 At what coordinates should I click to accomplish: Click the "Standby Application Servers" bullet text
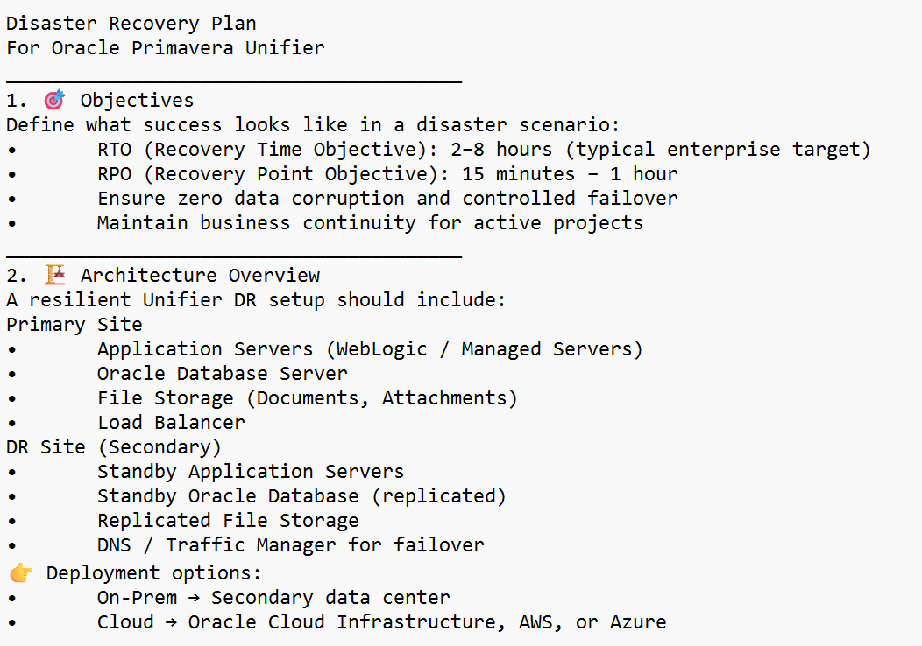pos(251,471)
